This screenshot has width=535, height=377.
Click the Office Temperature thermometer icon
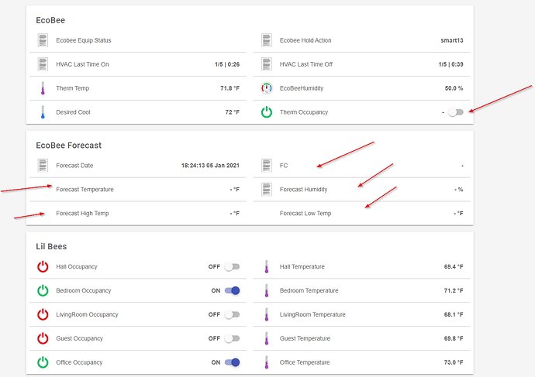pyautogui.click(x=267, y=362)
